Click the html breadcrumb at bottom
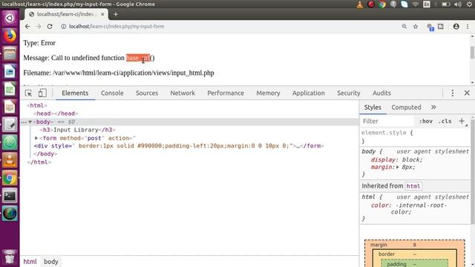The image size is (475, 267). click(30, 262)
